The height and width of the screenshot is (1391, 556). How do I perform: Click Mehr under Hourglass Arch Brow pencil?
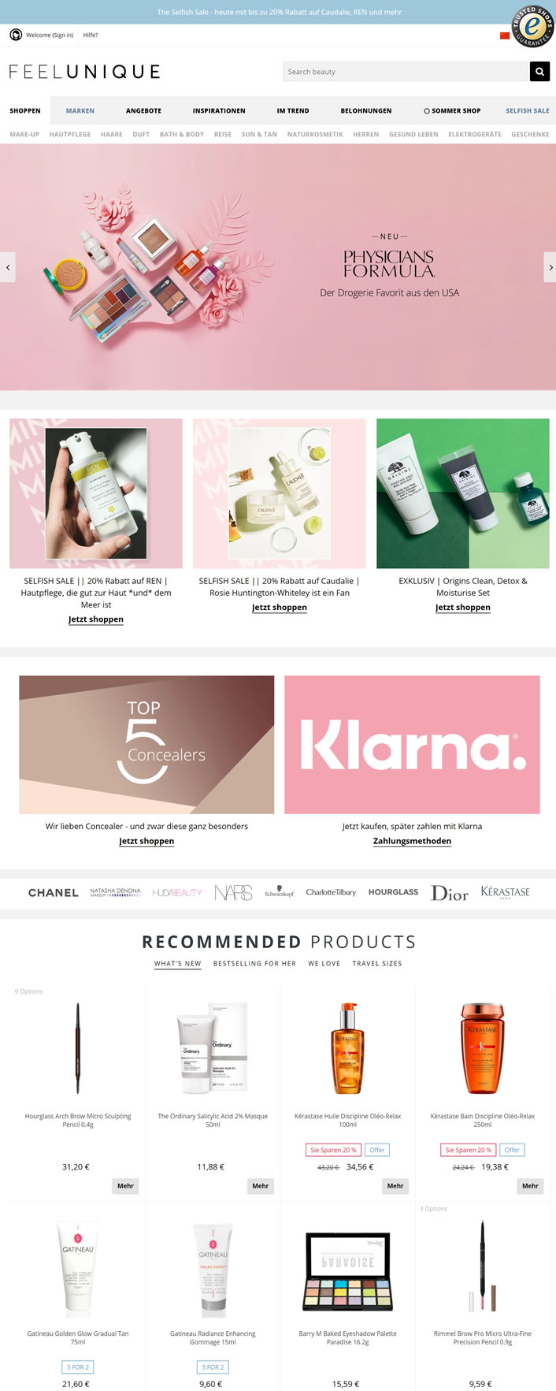[125, 1185]
